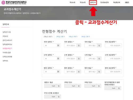
Task: Focus the 국어 평균 input field
Action: point(91,45)
